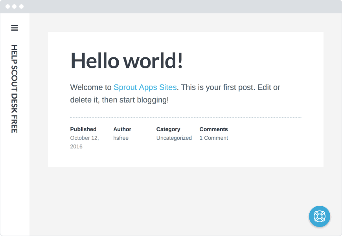Click the Published heading label
Viewport: 342px width, 236px height.
tap(83, 129)
